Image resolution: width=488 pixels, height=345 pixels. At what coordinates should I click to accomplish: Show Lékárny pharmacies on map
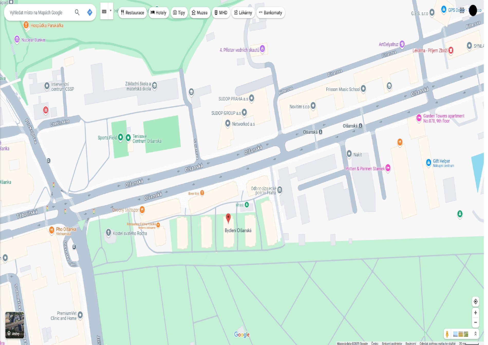pos(243,13)
